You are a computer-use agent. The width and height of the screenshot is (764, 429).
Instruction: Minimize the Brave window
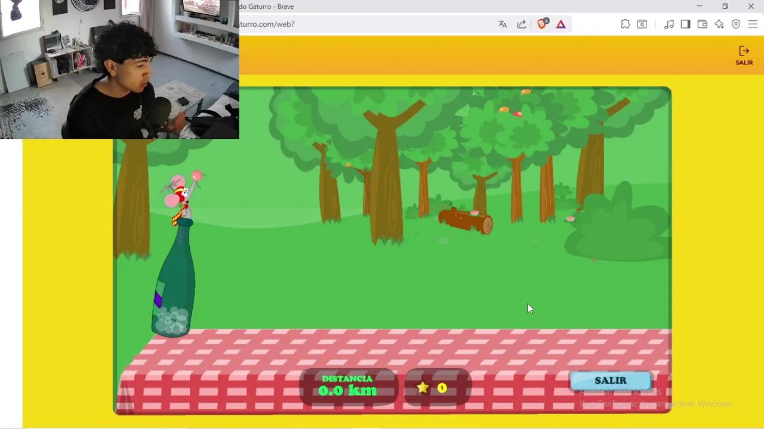pos(700,7)
